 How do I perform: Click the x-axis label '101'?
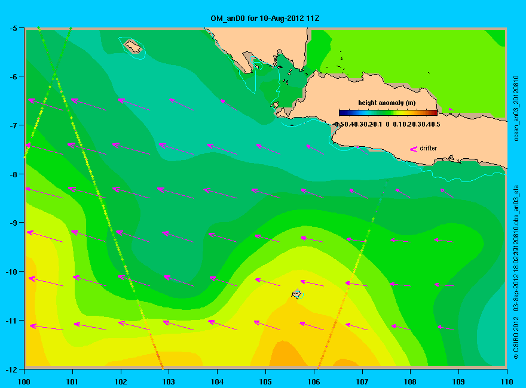[x=72, y=381]
